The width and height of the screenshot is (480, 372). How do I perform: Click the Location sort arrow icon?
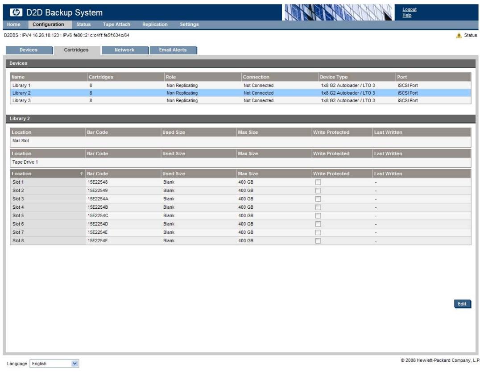pyautogui.click(x=82, y=174)
